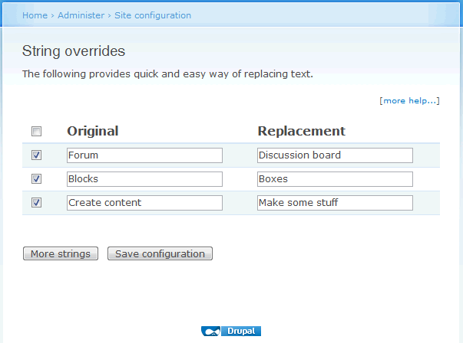Uncheck the Forum row checkbox

tap(36, 155)
